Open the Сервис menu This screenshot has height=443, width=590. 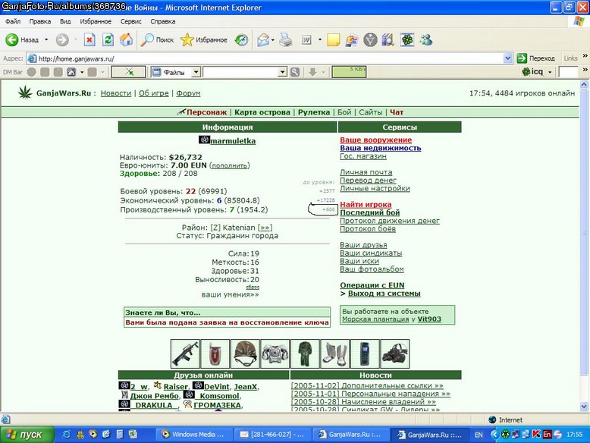click(x=131, y=21)
